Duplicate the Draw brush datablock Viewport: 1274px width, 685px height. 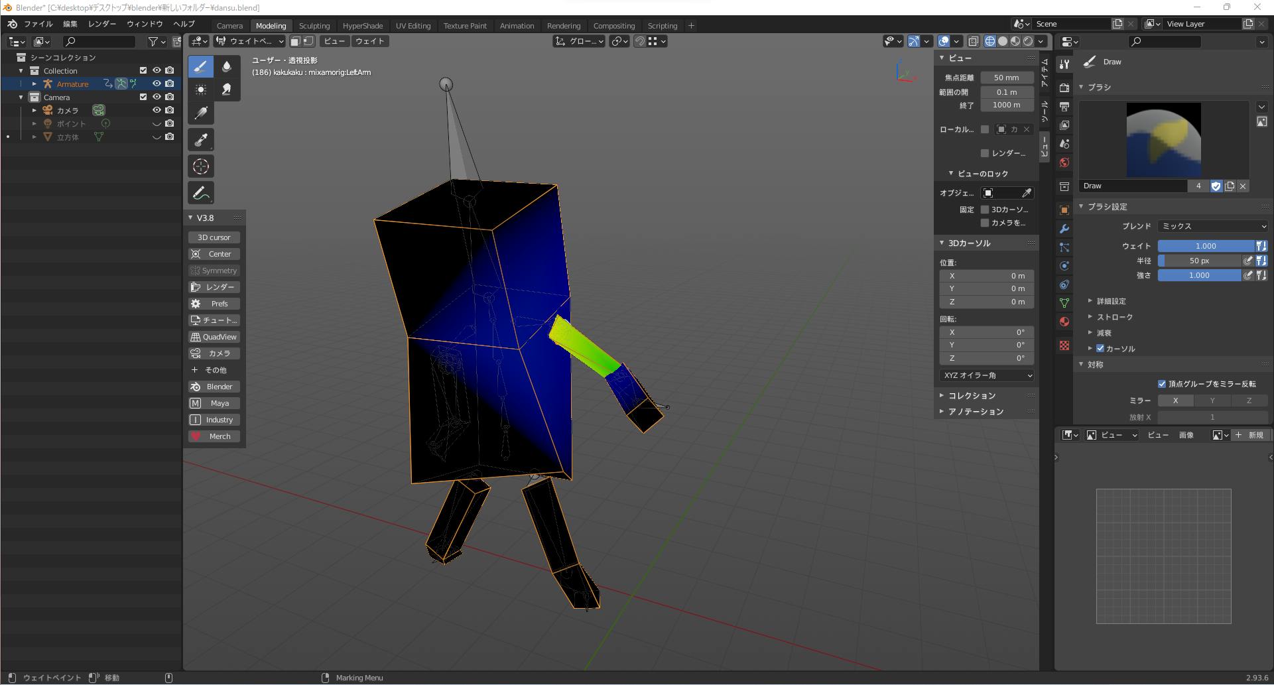(1230, 186)
